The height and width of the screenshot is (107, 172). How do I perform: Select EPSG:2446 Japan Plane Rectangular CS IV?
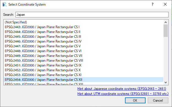tap(84, 41)
